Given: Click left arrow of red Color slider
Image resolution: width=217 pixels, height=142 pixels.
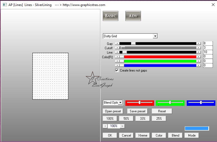Looking at the screenshot, I should point(117,57).
